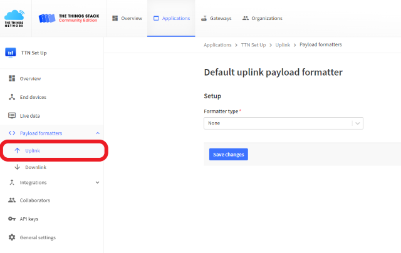Click the General settings gear icon
Image resolution: width=401 pixels, height=253 pixels.
(x=12, y=237)
